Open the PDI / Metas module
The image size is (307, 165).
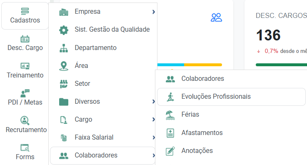(25, 97)
